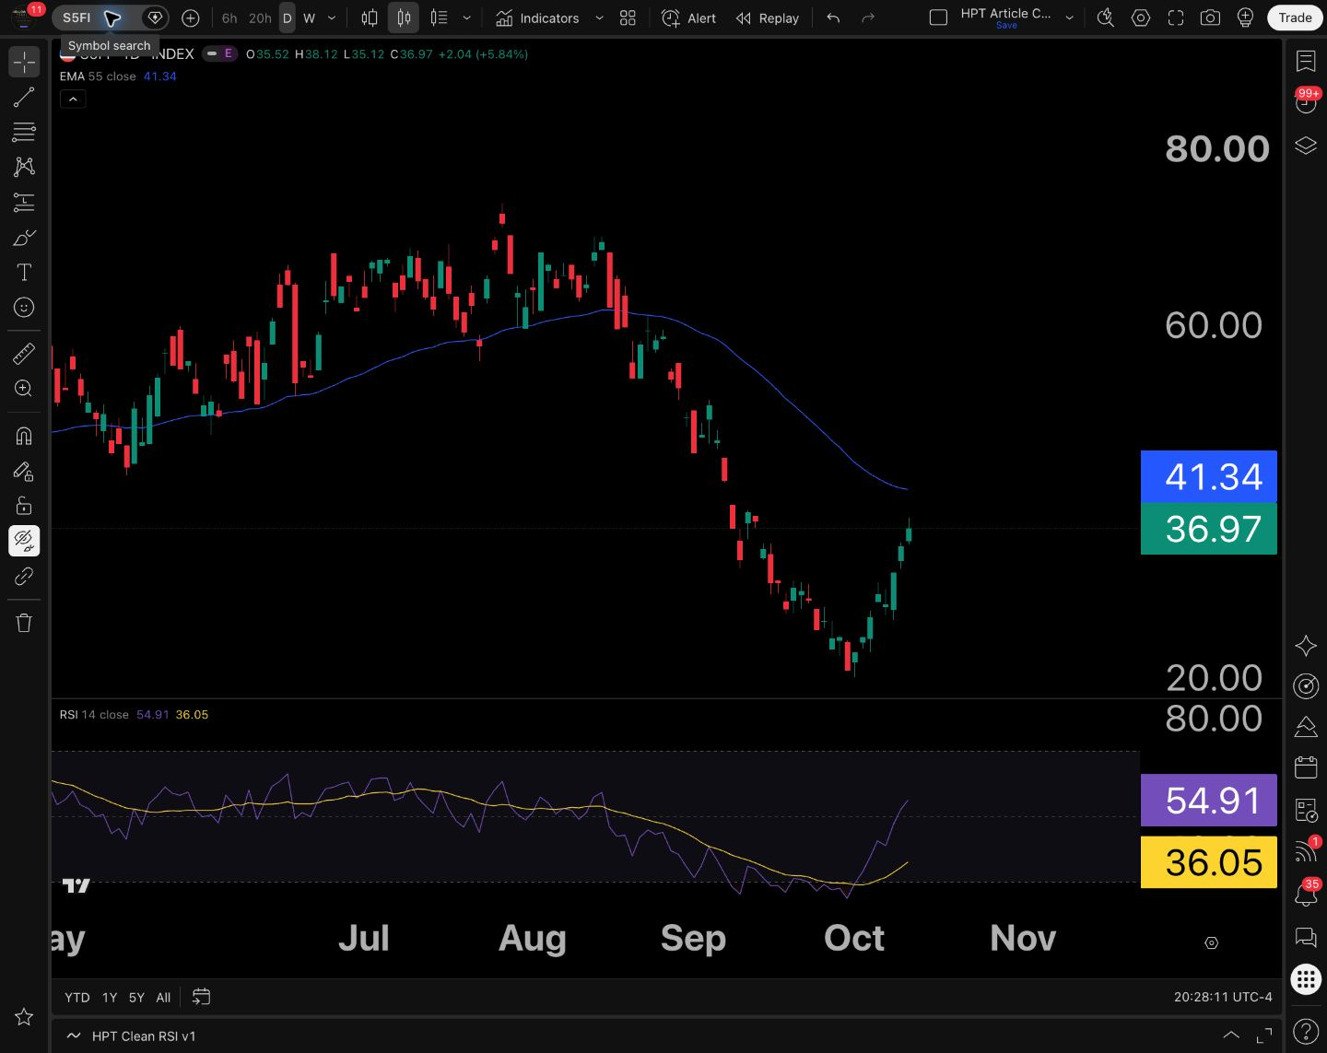
Task: Open the forecasting and measurement tools
Action: (24, 202)
